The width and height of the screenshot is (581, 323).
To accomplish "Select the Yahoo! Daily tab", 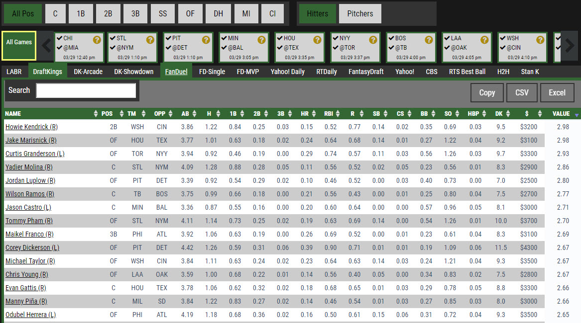I will click(287, 72).
